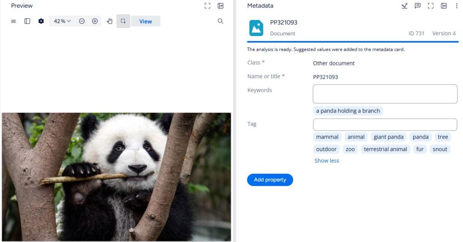The image size is (463, 242).
Task: Pop out the Metadata pane
Action: click(x=444, y=6)
